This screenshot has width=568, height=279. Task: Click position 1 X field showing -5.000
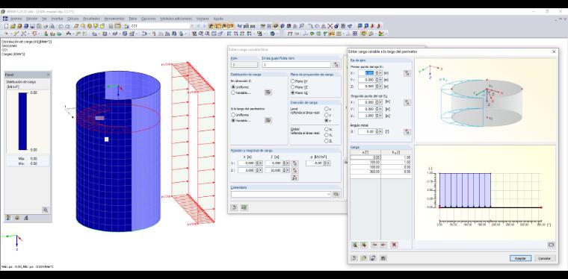pyautogui.click(x=247, y=163)
